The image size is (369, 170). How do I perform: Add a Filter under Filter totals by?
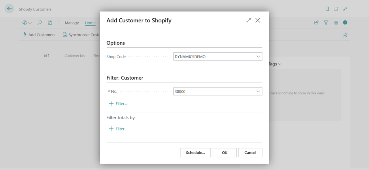118,129
